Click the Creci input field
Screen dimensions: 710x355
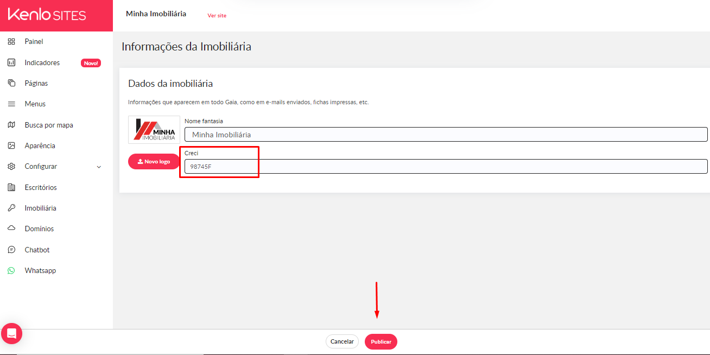pos(446,167)
